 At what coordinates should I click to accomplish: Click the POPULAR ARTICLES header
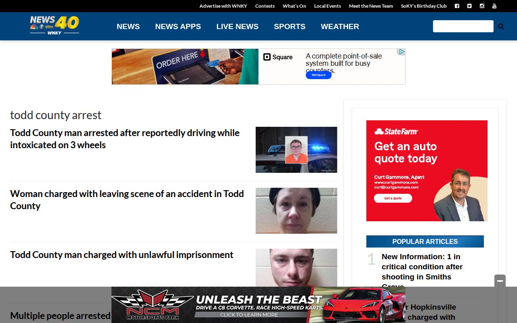(x=425, y=241)
